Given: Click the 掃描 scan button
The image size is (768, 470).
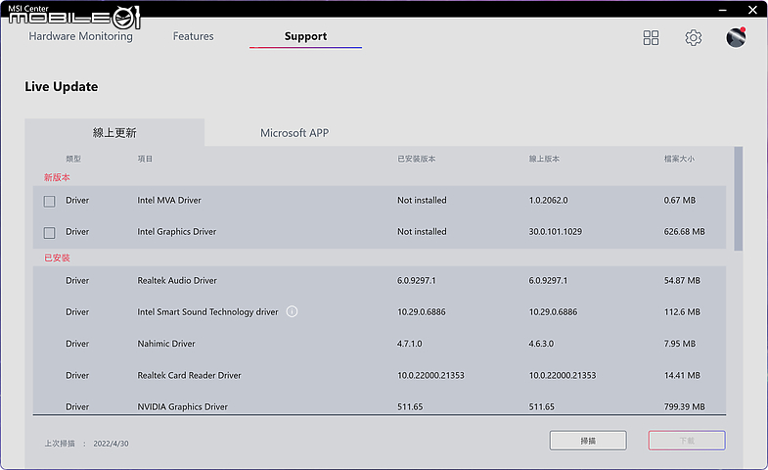Looking at the screenshot, I should [588, 441].
